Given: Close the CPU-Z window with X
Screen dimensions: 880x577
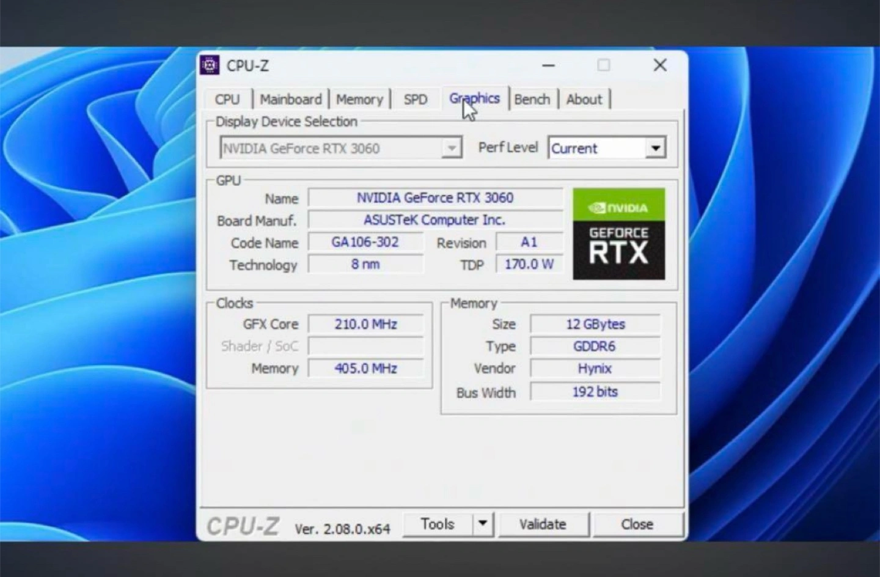Looking at the screenshot, I should 660,65.
